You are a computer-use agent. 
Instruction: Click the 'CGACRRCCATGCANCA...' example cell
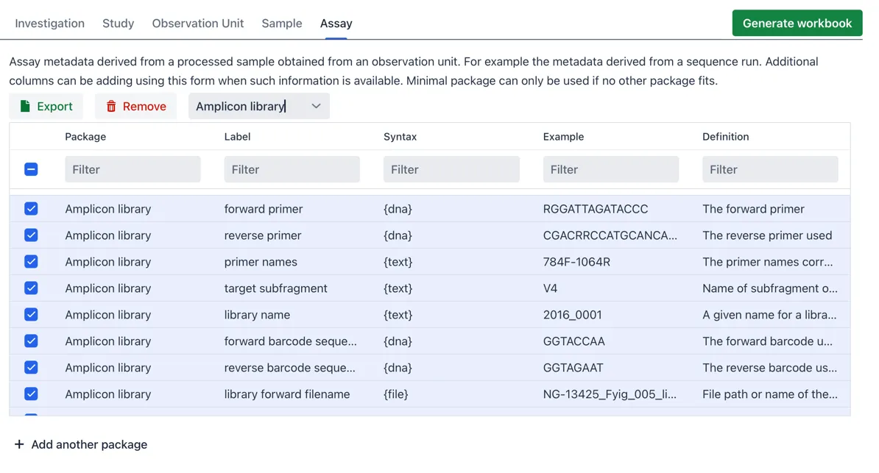click(x=610, y=235)
